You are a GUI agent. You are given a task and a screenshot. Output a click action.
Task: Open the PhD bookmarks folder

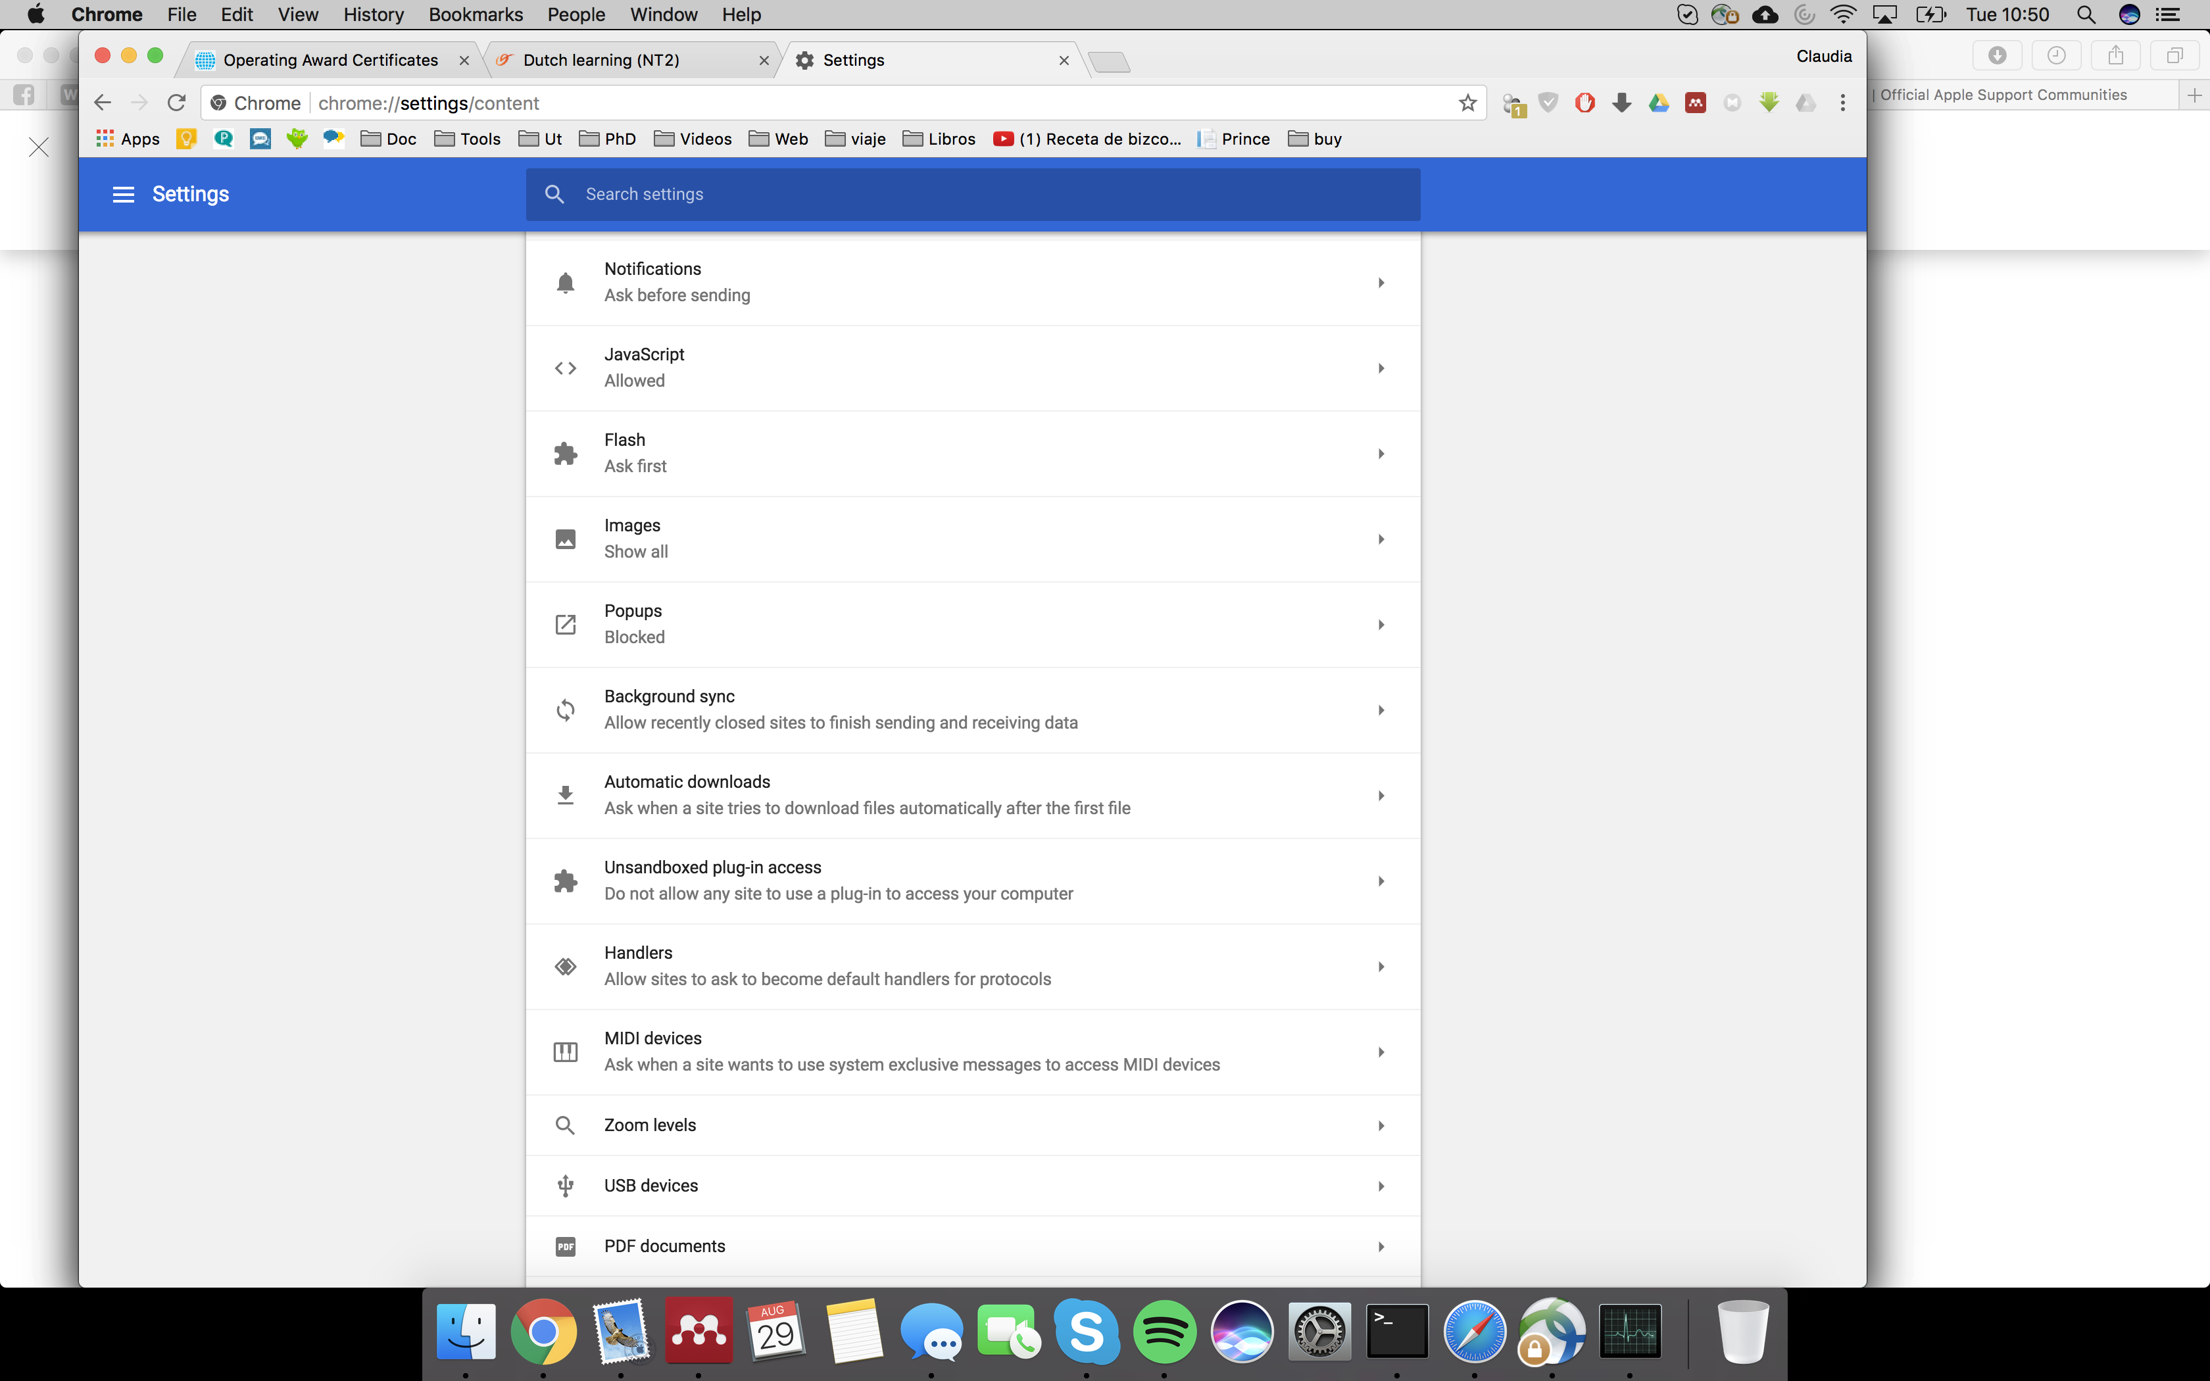(608, 139)
